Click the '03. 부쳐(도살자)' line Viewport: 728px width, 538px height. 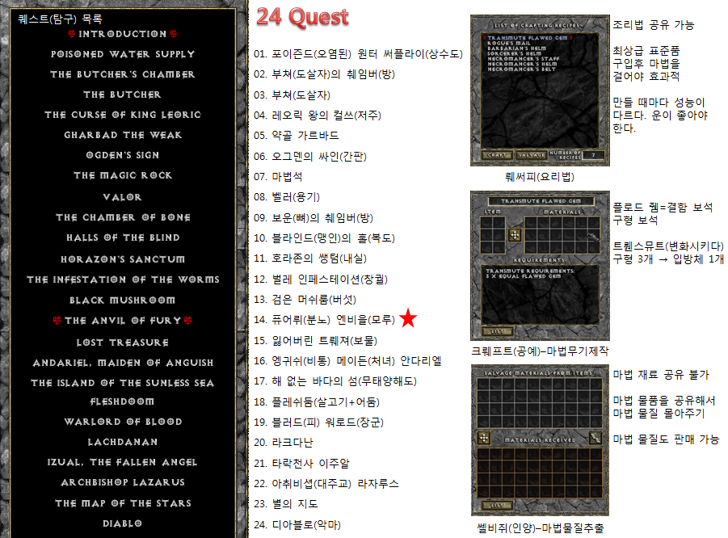point(292,95)
